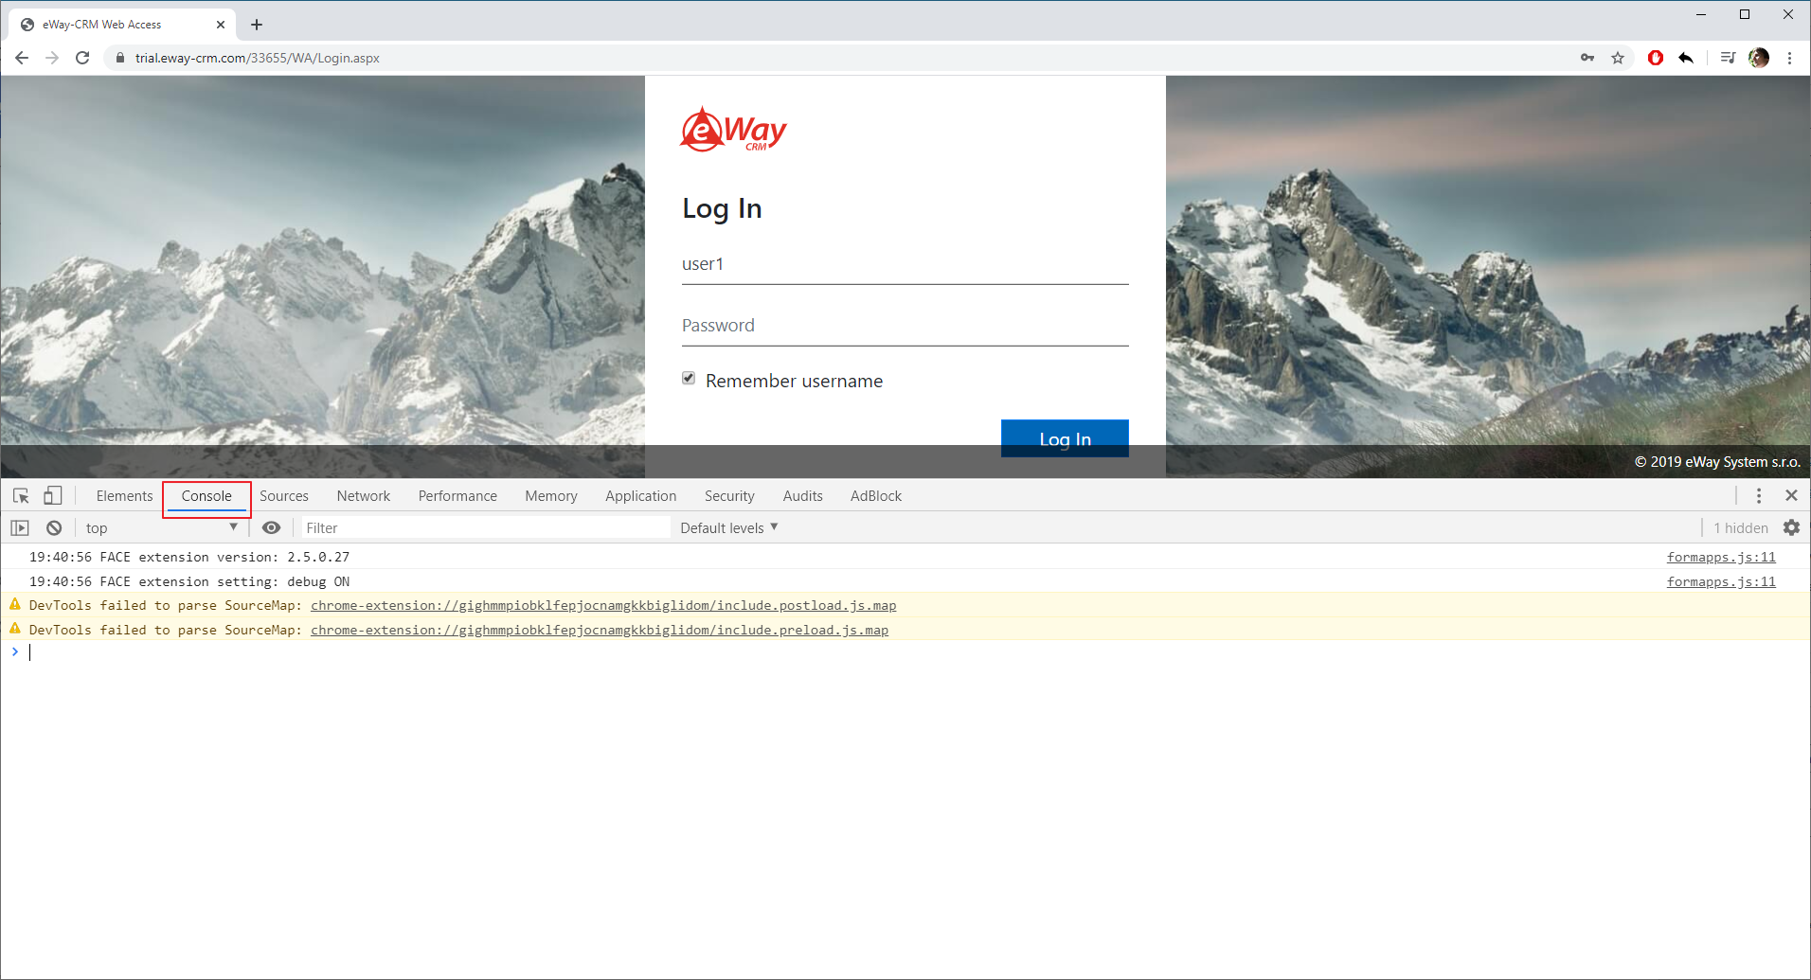Open Chrome three-dot menu
1811x980 pixels.
(1789, 58)
